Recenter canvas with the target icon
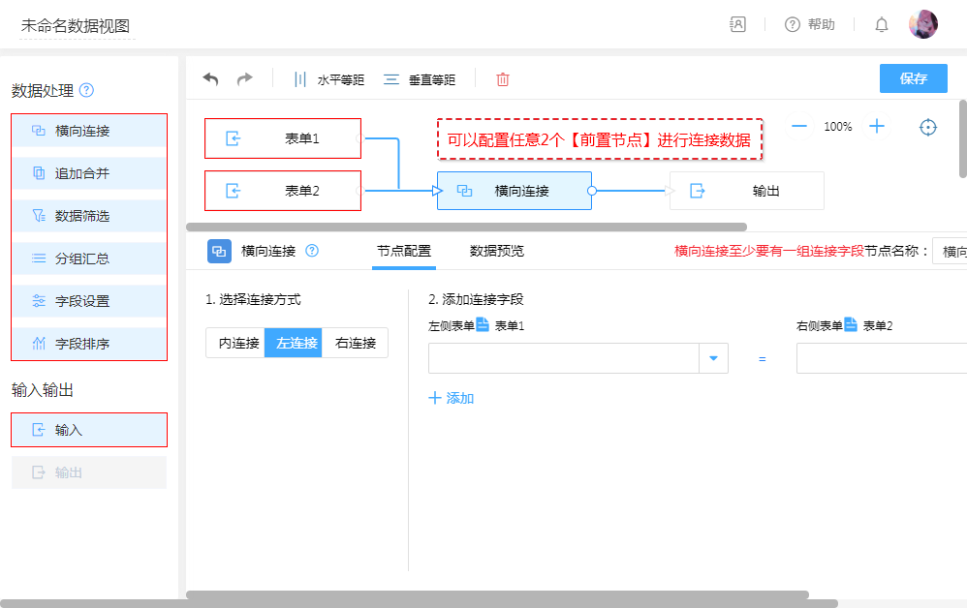 coord(928,127)
